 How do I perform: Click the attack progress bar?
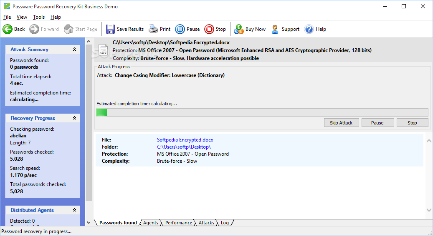coord(262,112)
